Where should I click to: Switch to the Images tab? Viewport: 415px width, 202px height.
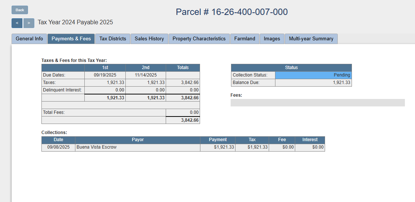(272, 39)
